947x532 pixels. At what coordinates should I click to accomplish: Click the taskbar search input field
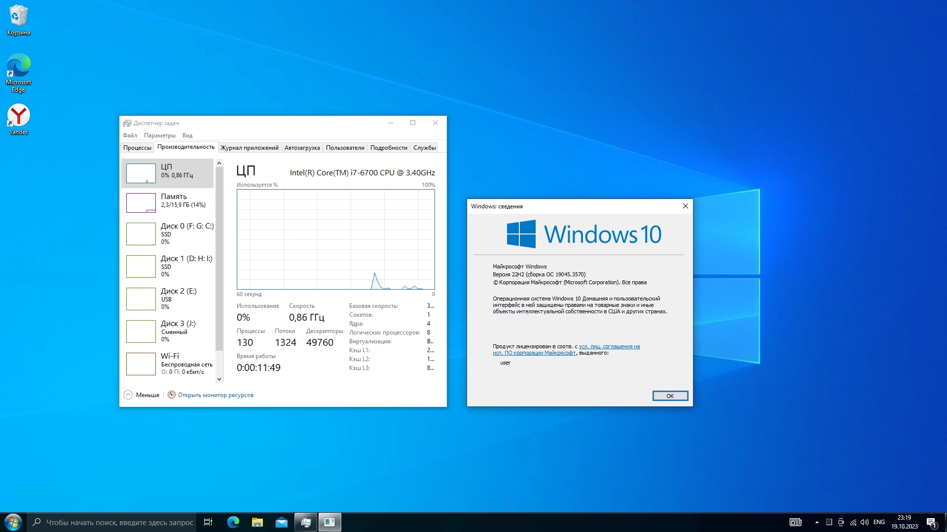pos(118,522)
